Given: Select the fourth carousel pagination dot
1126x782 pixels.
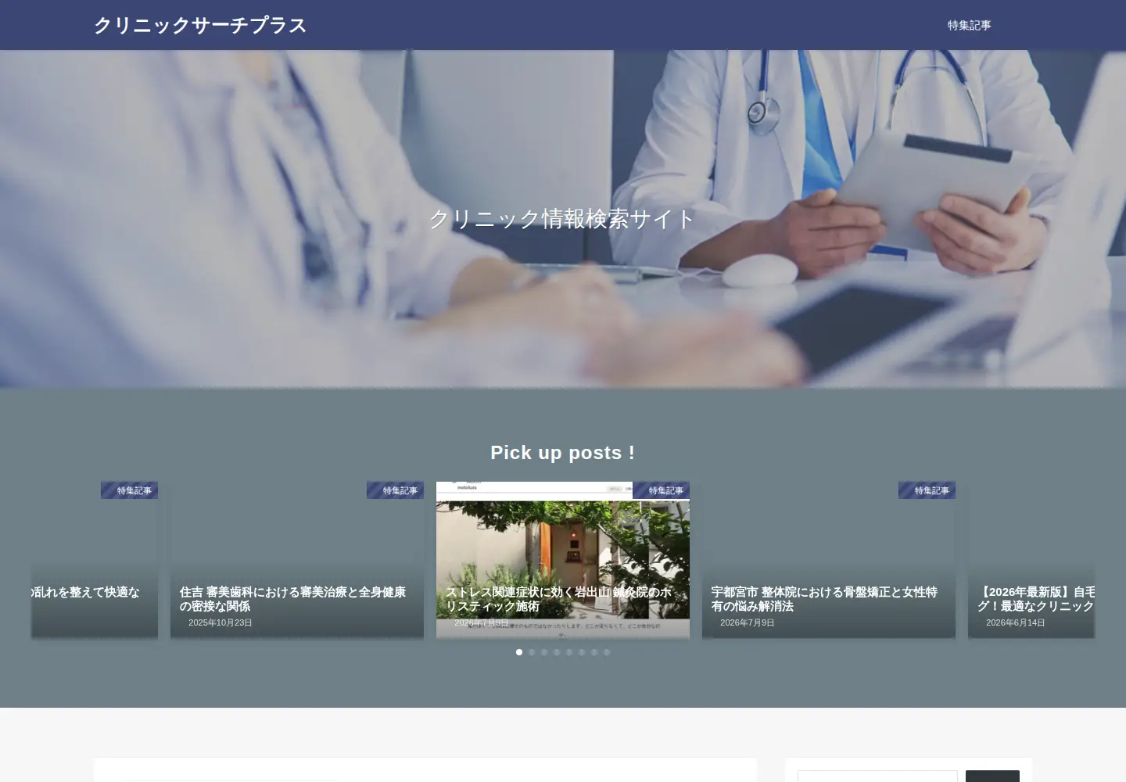Looking at the screenshot, I should click(x=557, y=652).
